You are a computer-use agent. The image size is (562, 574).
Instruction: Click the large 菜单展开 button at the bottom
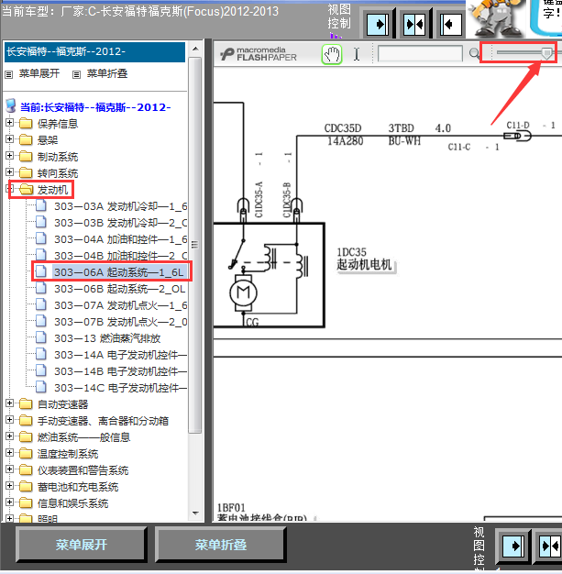(82, 545)
